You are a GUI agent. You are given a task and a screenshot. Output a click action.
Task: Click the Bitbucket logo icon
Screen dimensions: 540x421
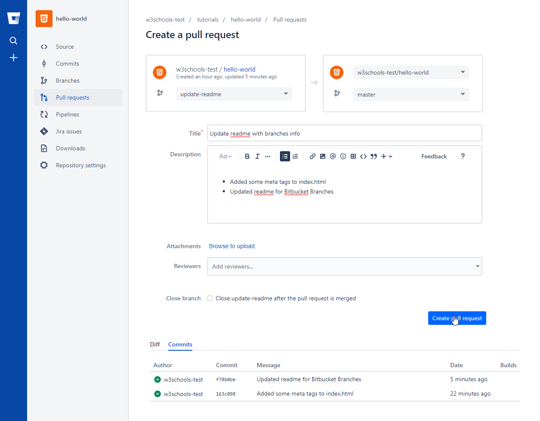click(14, 18)
